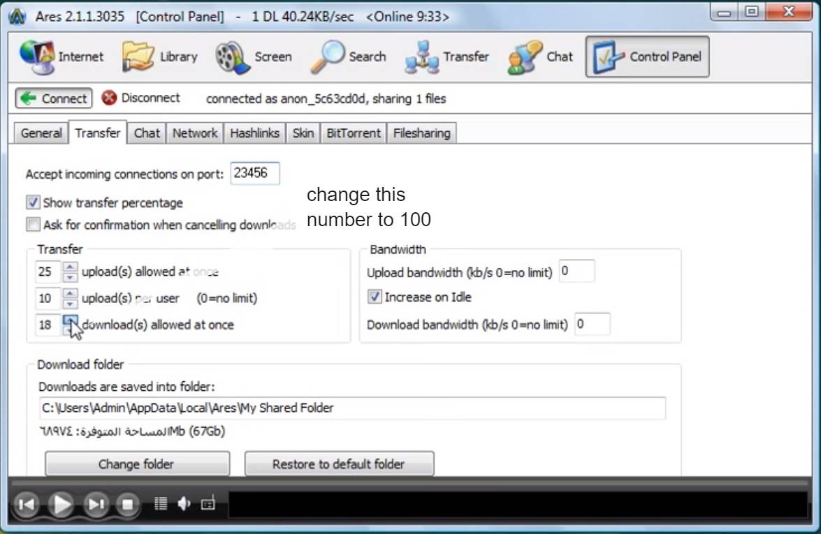The width and height of the screenshot is (821, 534).
Task: Open the Library section
Action: (x=160, y=57)
